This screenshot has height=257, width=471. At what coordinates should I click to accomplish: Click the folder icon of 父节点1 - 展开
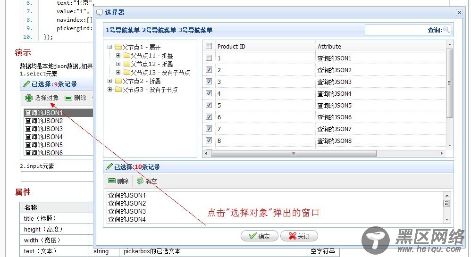118,47
